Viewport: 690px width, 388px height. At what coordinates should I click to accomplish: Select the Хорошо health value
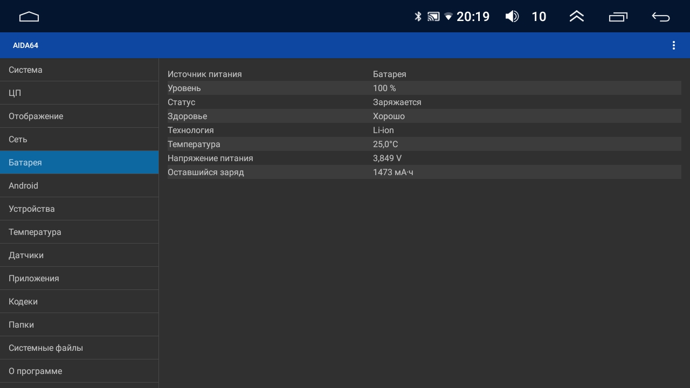pos(389,116)
